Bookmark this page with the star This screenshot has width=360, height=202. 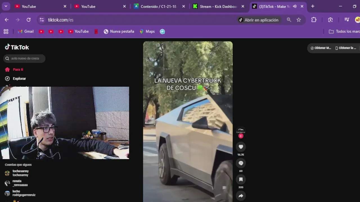(x=299, y=20)
